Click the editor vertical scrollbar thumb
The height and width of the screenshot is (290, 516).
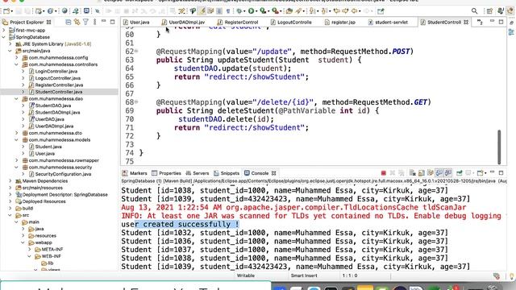499,147
